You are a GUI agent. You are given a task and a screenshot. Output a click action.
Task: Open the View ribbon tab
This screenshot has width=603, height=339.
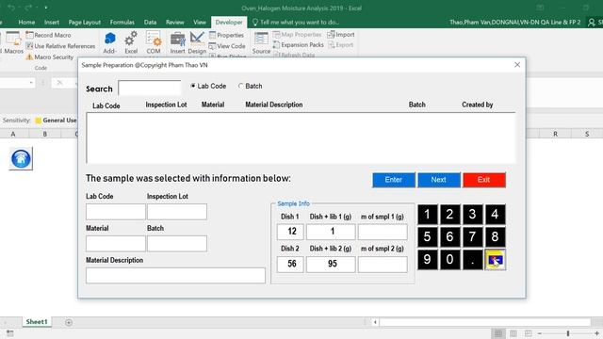[x=200, y=23]
